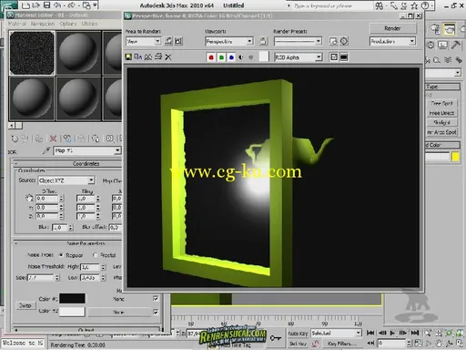Toggle the Color #1 map checkbox

click(x=156, y=299)
